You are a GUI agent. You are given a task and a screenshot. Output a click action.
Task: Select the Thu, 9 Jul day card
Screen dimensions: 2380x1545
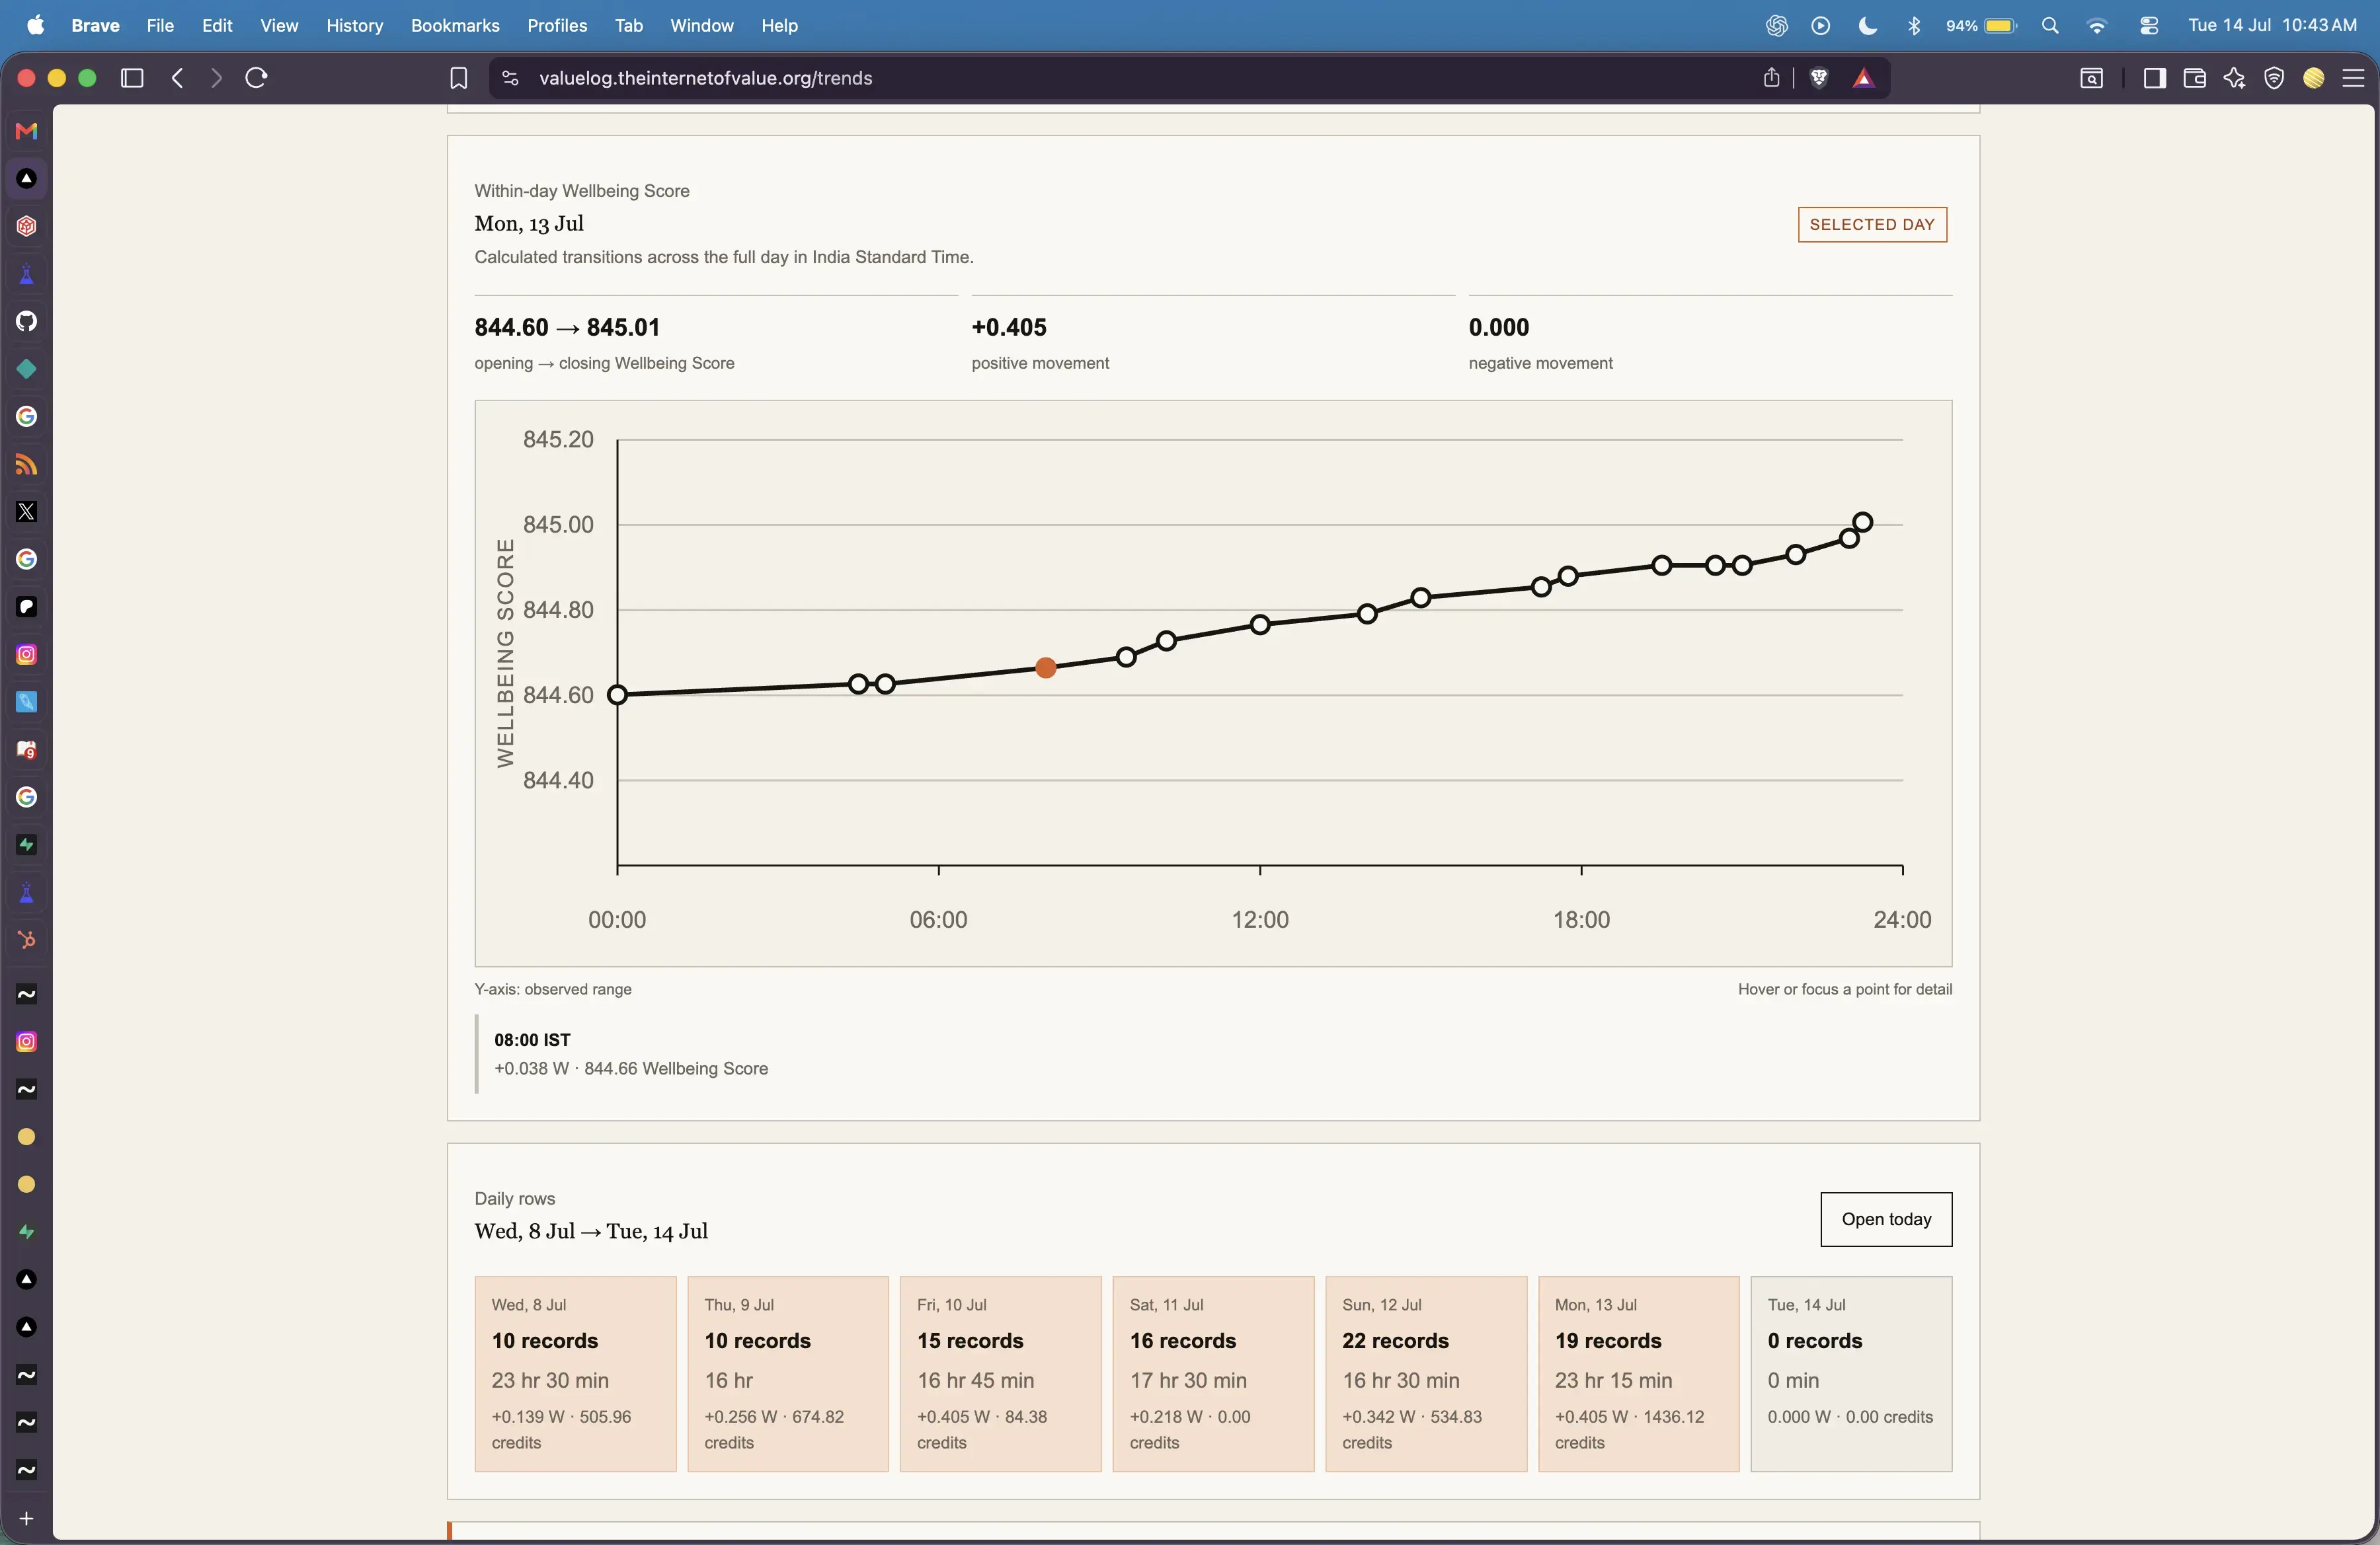[788, 1374]
